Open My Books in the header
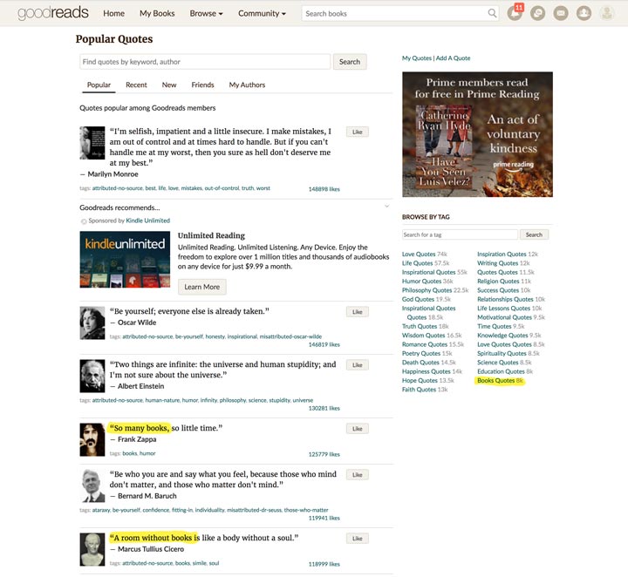The image size is (628, 577). point(157,13)
